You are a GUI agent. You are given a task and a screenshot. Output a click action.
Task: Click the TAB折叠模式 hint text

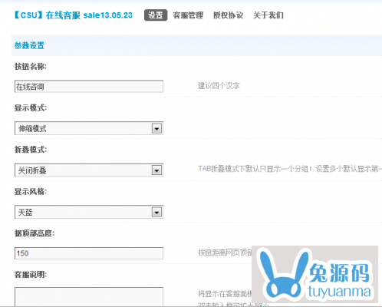(290, 169)
